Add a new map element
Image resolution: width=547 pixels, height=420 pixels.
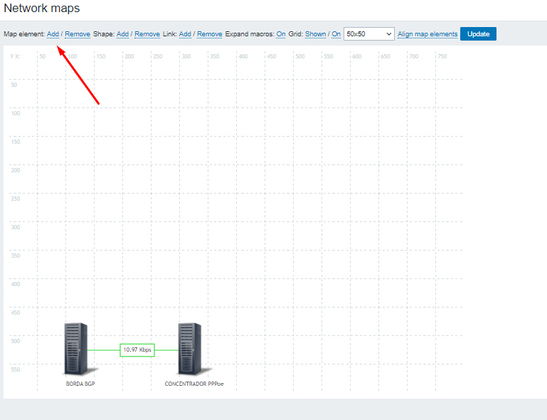point(53,34)
